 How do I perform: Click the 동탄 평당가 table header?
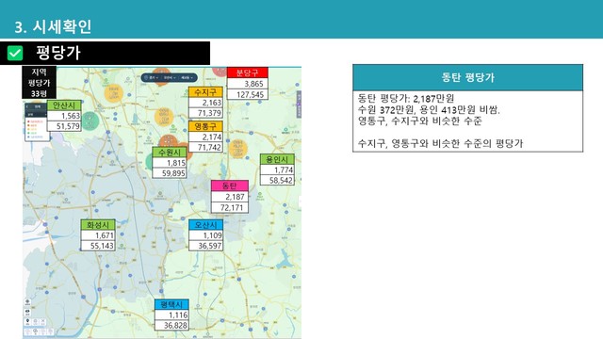(467, 77)
